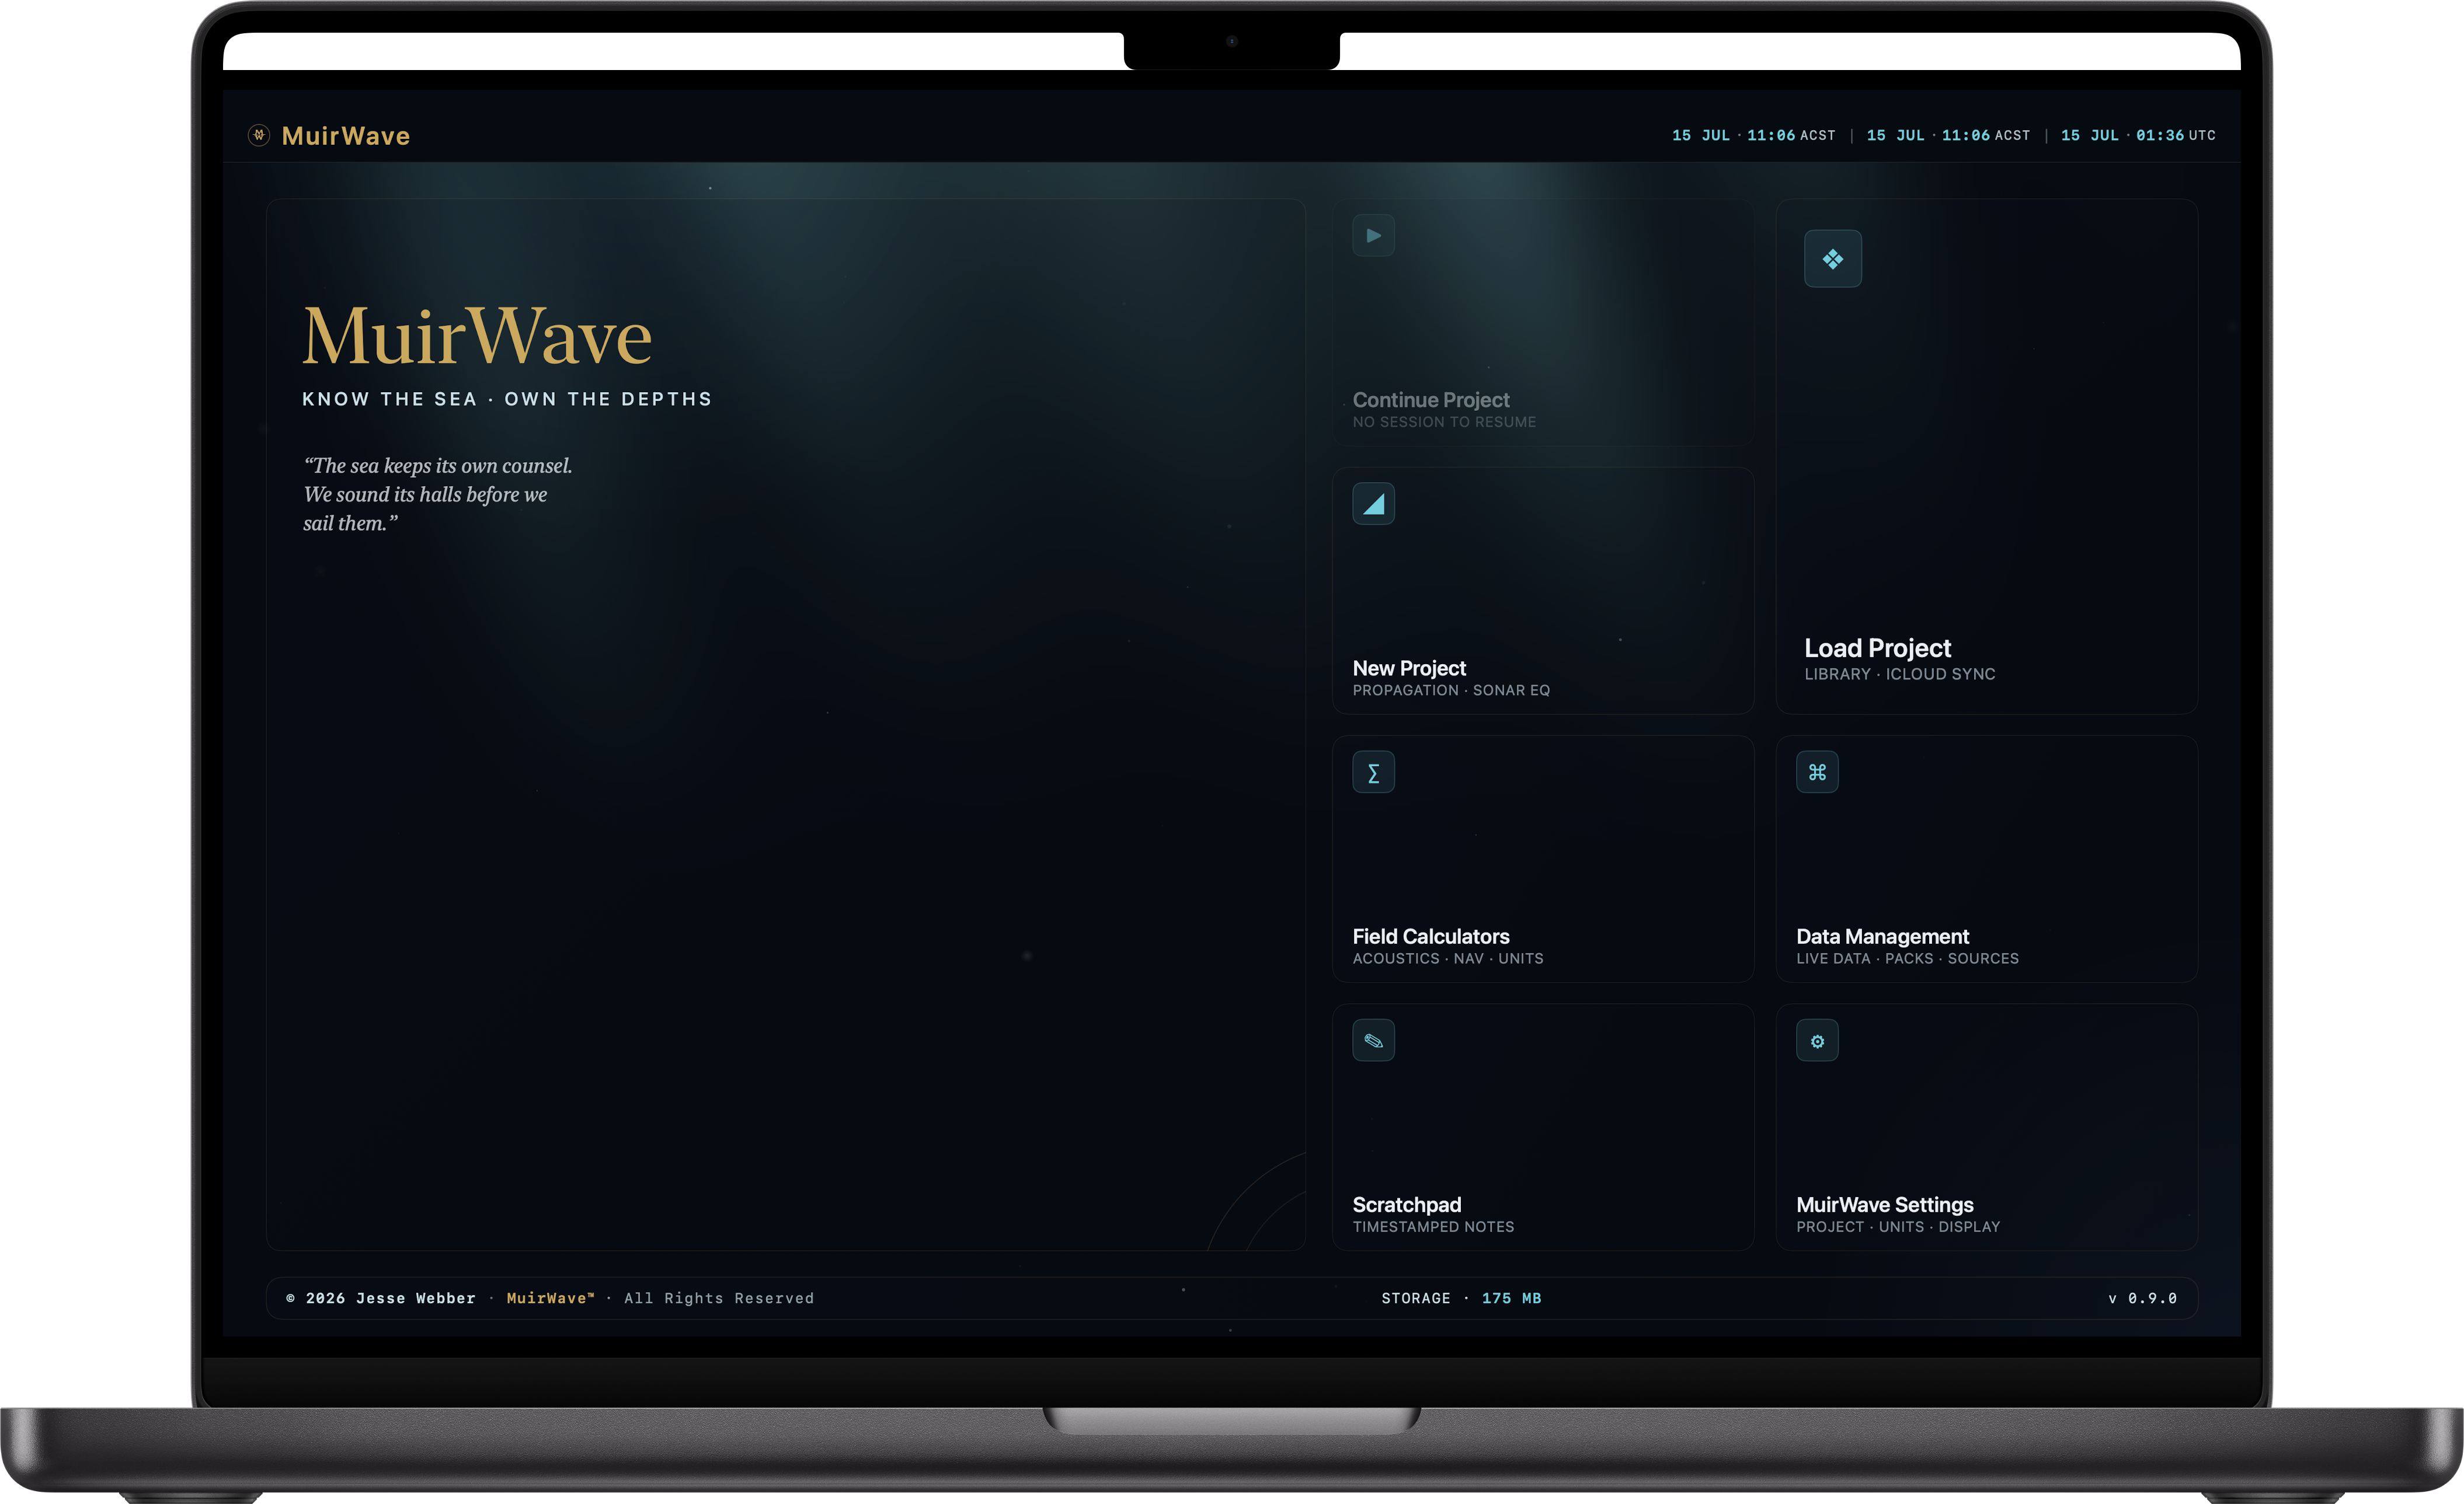Click 'PROPAGATION · SONAR EQ' subtitle
Image resolution: width=2464 pixels, height=1504 pixels.
click(x=1451, y=690)
